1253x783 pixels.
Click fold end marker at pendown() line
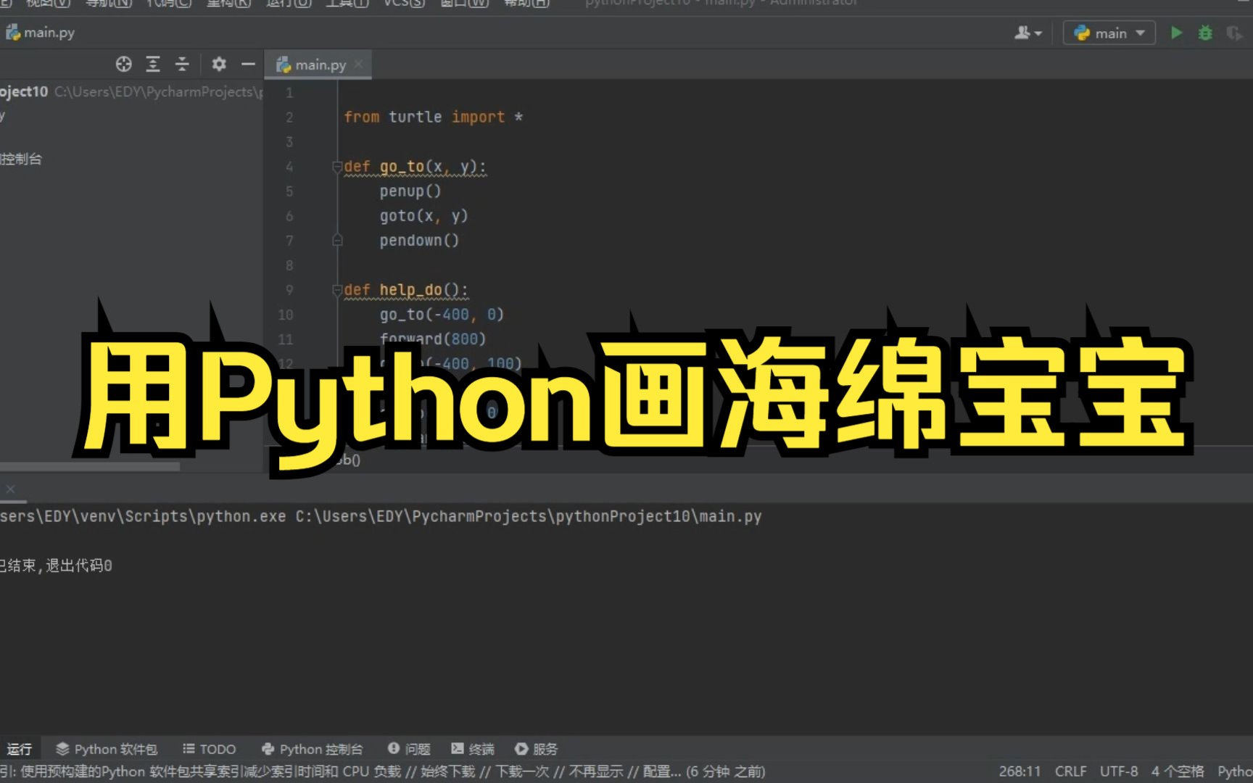coord(337,240)
